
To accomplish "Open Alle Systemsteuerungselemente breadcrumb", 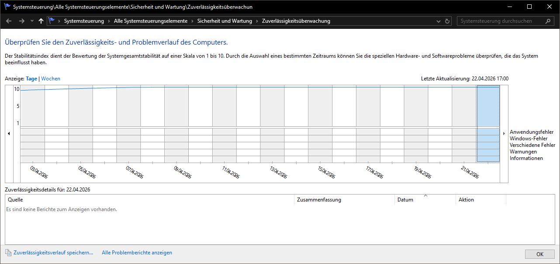I will point(151,21).
